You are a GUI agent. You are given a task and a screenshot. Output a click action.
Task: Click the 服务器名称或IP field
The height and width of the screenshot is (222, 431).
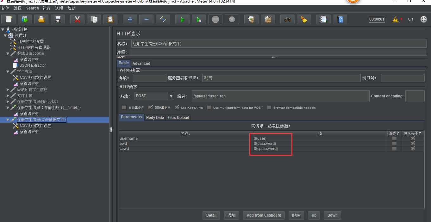pyautogui.click(x=281, y=78)
